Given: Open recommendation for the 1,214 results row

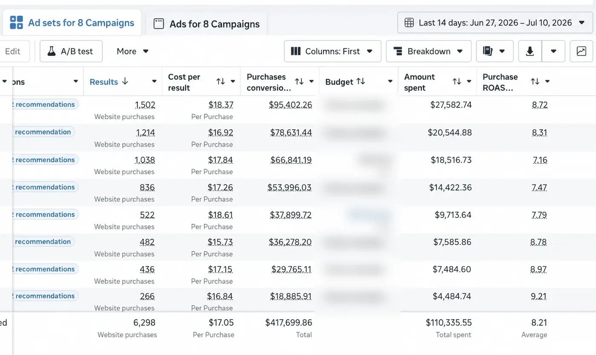Looking at the screenshot, I should (43, 132).
